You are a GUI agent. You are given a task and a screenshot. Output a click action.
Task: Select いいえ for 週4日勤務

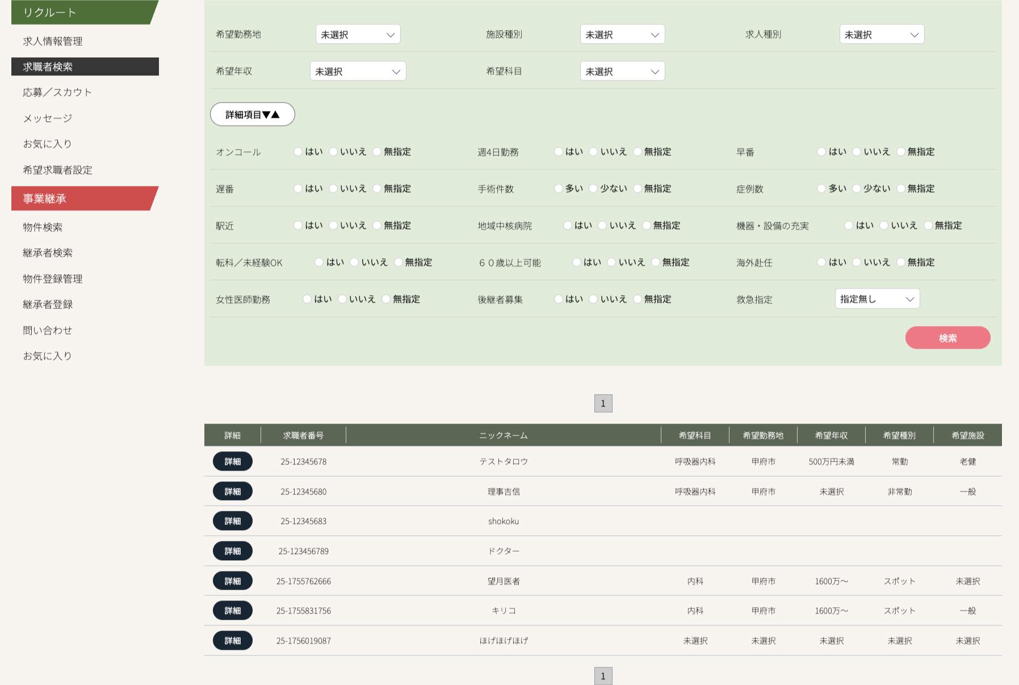[593, 151]
